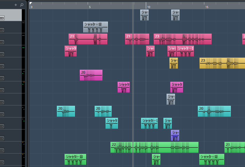Select the small green シャッ clip past marker 10
The height and width of the screenshot is (167, 245).
coord(156,159)
